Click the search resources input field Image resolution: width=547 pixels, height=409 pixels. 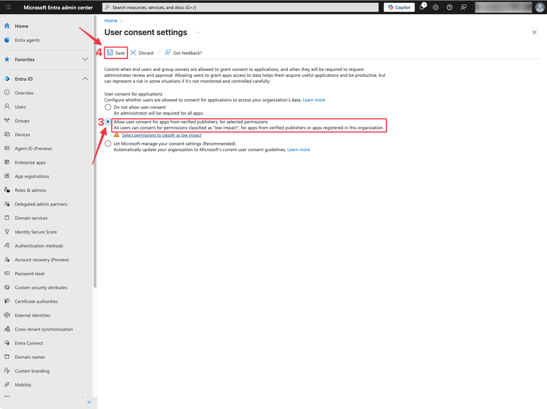240,7
